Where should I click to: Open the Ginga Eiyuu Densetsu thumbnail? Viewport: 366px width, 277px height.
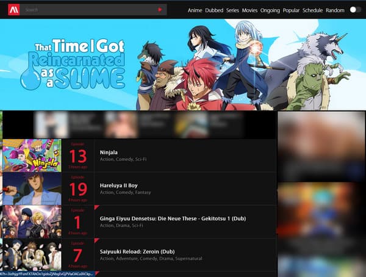tap(32, 221)
